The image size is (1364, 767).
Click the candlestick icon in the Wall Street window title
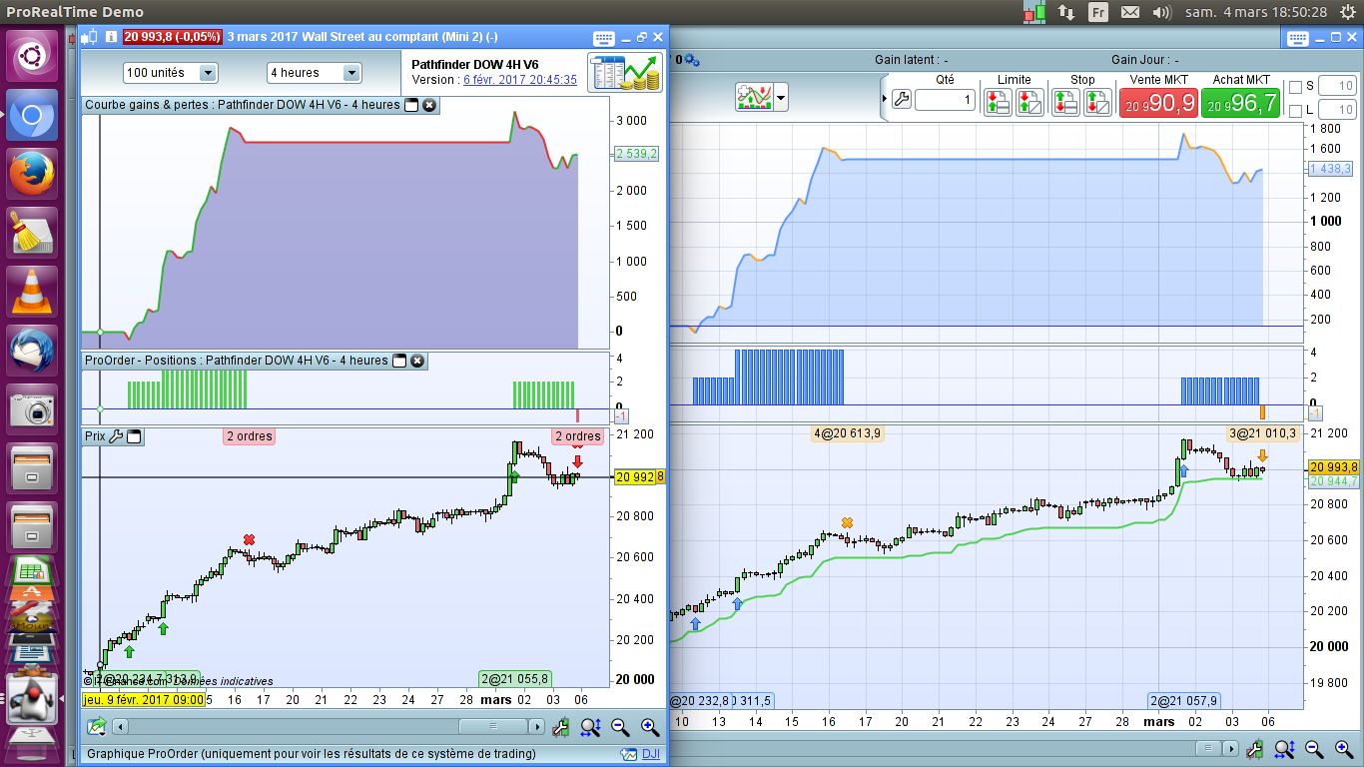point(90,37)
